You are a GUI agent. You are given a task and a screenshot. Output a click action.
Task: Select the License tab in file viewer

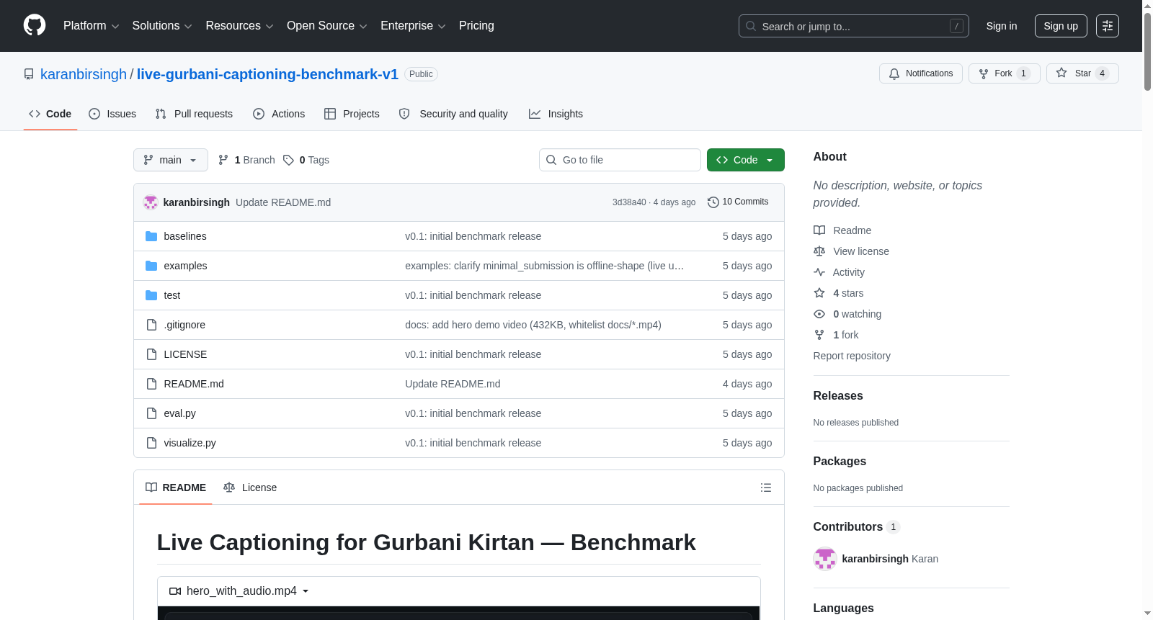250,488
